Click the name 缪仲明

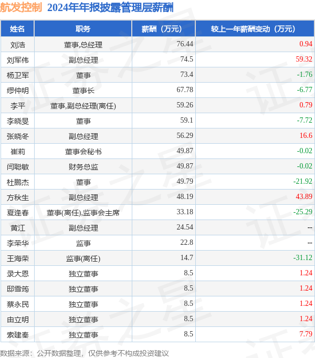[18, 91]
